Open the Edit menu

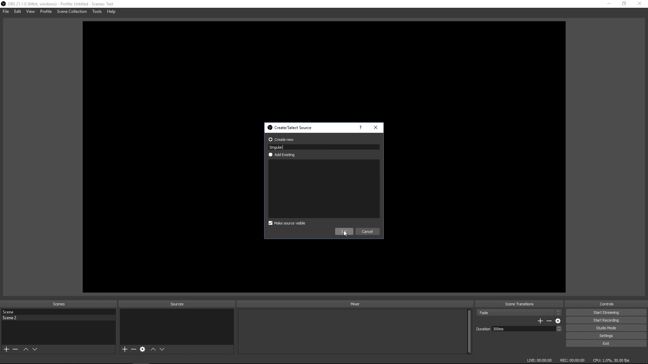pyautogui.click(x=18, y=11)
